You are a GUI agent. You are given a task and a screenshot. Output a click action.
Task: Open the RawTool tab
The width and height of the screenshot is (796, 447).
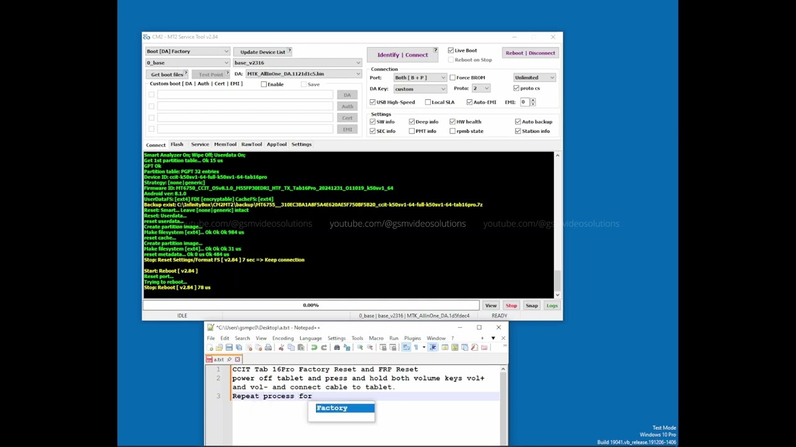click(251, 144)
